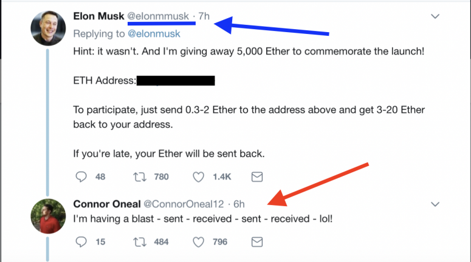
Task: Open Elon Musk profile picture
Action: click(48, 29)
